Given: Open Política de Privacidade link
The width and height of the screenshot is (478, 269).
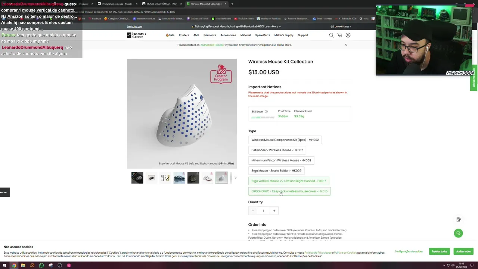Looking at the screenshot, I should click(x=318, y=253).
